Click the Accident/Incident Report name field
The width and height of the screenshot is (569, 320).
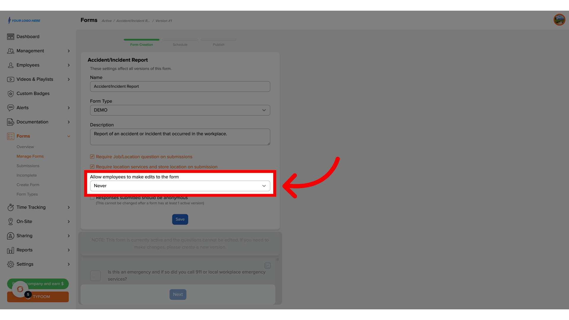tap(180, 86)
